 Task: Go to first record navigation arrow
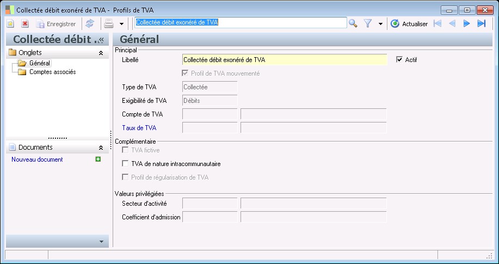(438, 23)
